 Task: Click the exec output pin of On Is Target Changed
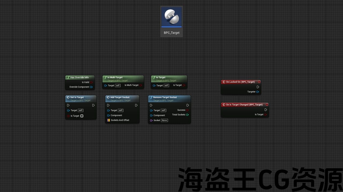point(266,110)
